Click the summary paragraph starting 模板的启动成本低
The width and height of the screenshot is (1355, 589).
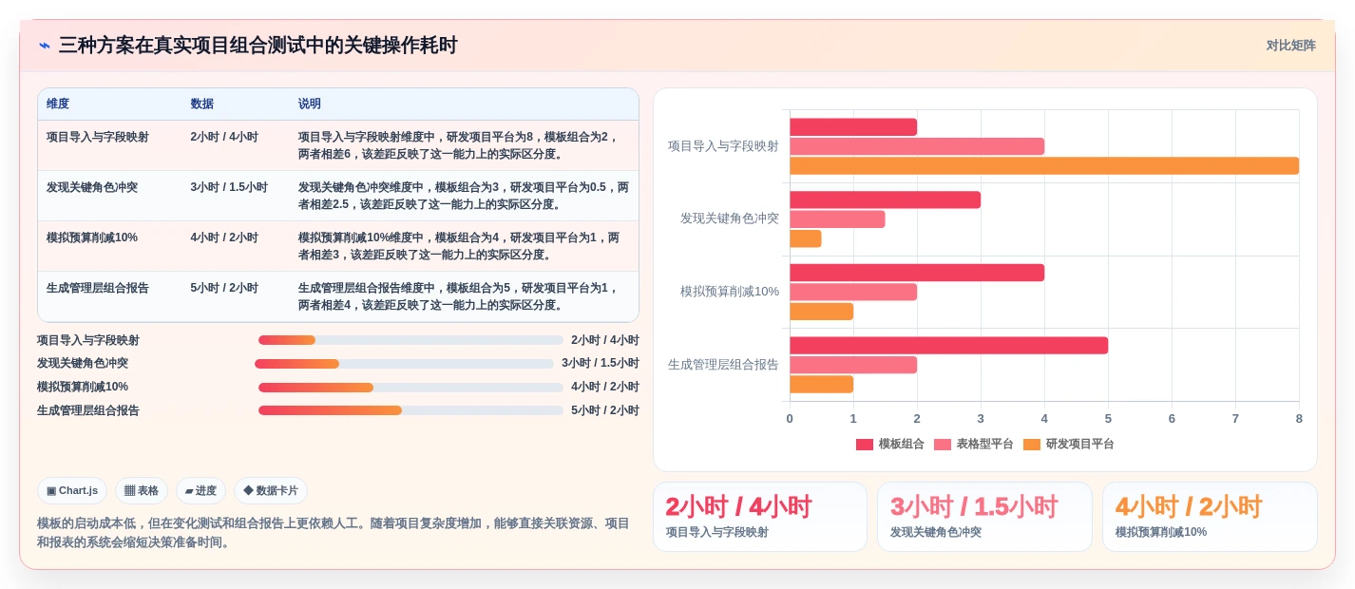tap(333, 533)
